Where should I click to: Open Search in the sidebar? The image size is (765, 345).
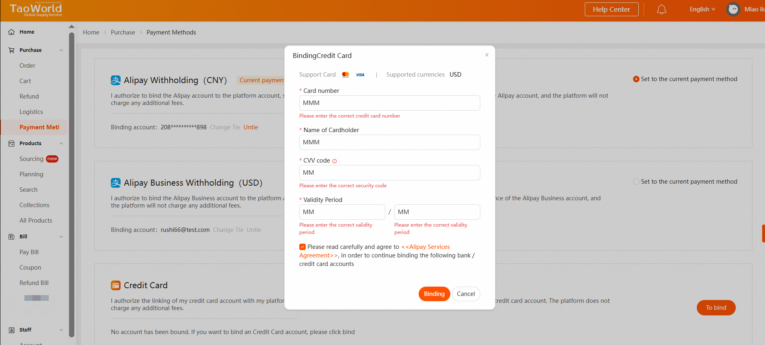(x=28, y=190)
